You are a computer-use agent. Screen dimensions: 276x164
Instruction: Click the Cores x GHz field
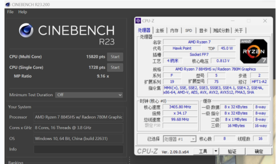pos(79,128)
